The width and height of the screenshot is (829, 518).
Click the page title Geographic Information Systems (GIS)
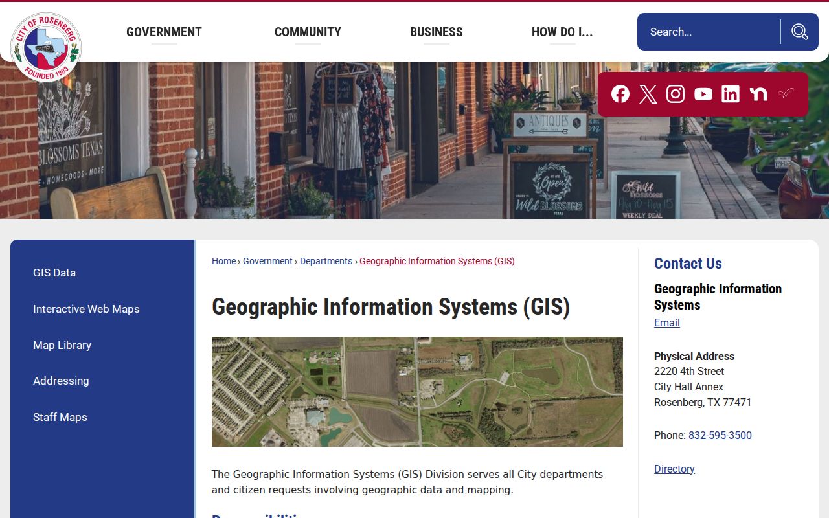click(391, 307)
